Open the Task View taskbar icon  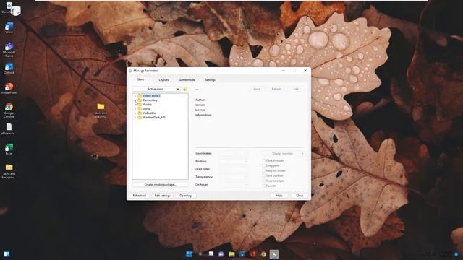point(211,254)
